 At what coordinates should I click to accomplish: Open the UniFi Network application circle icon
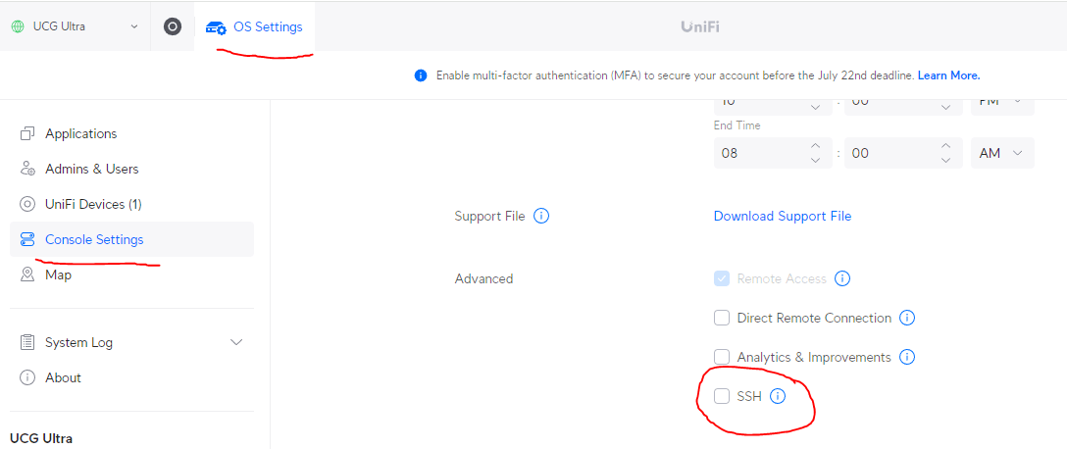click(x=173, y=27)
